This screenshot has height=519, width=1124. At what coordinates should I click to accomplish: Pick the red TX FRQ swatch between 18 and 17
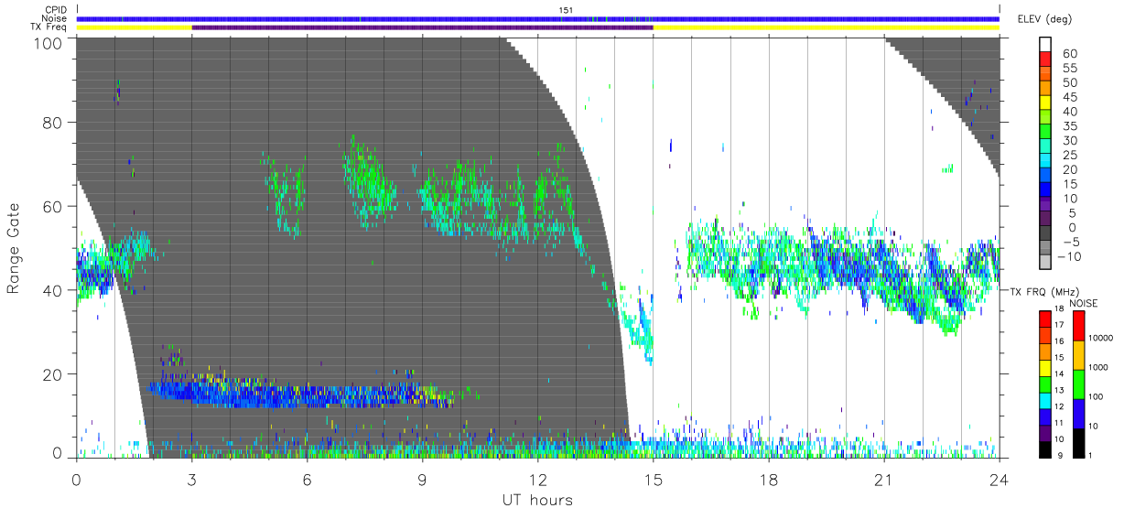(x=1046, y=319)
